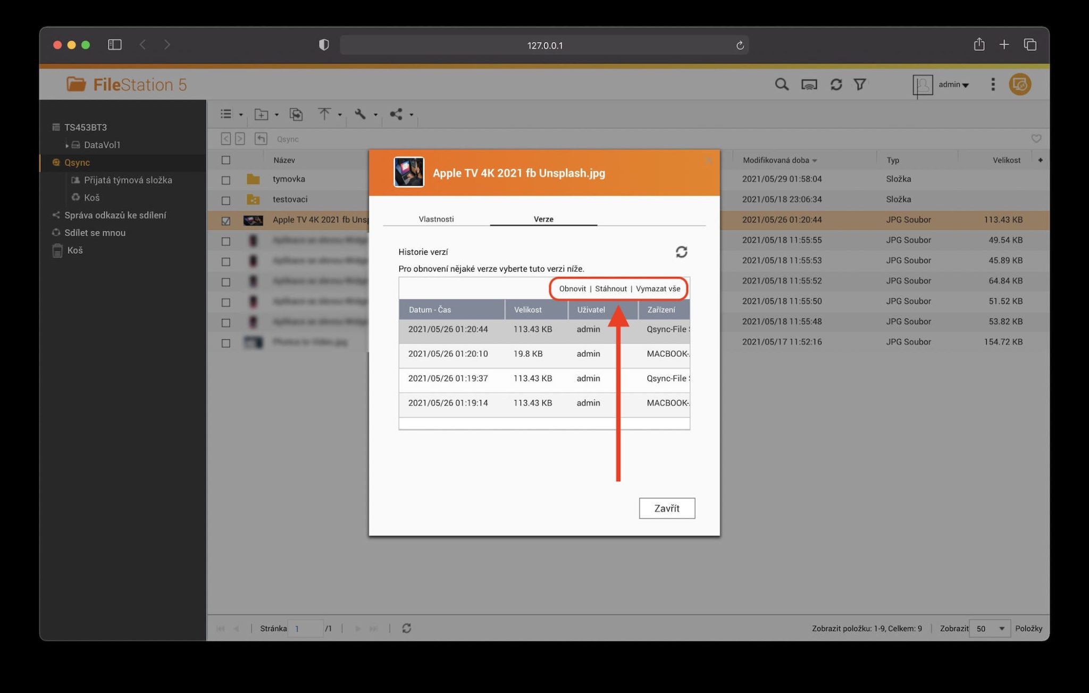
Task: Refresh the version history in the dialog
Action: pyautogui.click(x=682, y=252)
